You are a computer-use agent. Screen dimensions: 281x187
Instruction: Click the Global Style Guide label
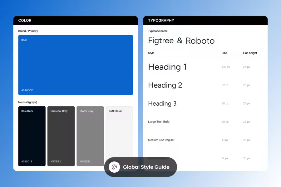click(x=146, y=167)
